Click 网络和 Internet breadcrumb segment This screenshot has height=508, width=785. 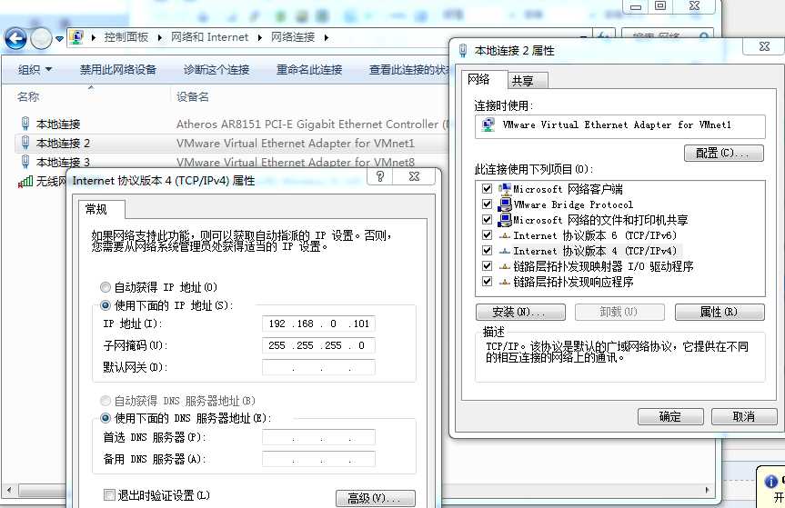pyautogui.click(x=210, y=37)
